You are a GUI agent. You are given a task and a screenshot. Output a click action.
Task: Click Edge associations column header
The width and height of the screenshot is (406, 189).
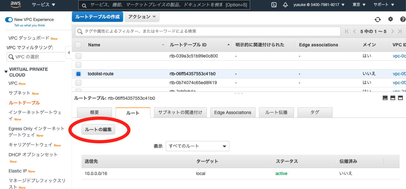coord(318,45)
